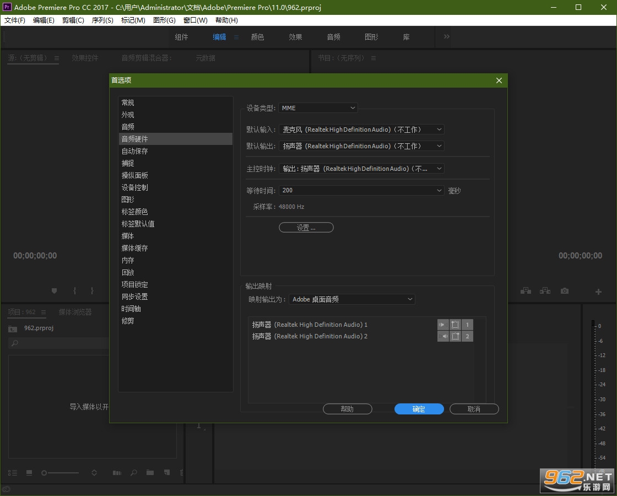The width and height of the screenshot is (617, 496).
Task: Switch to 效果控件 panel tab
Action: [x=85, y=58]
